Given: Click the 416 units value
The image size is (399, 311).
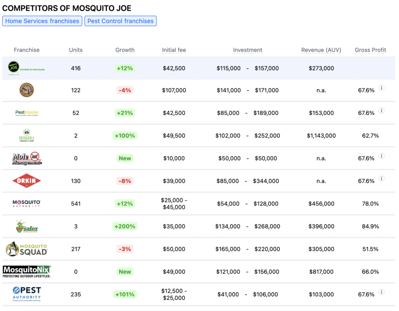Looking at the screenshot, I should point(76,68).
